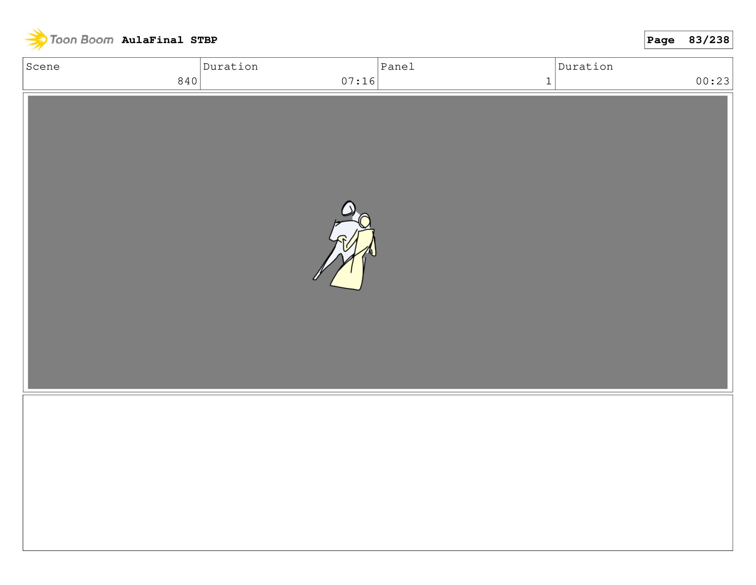The width and height of the screenshot is (756, 585).
Task: Click the empty notes box below the panel
Action: coord(378,473)
